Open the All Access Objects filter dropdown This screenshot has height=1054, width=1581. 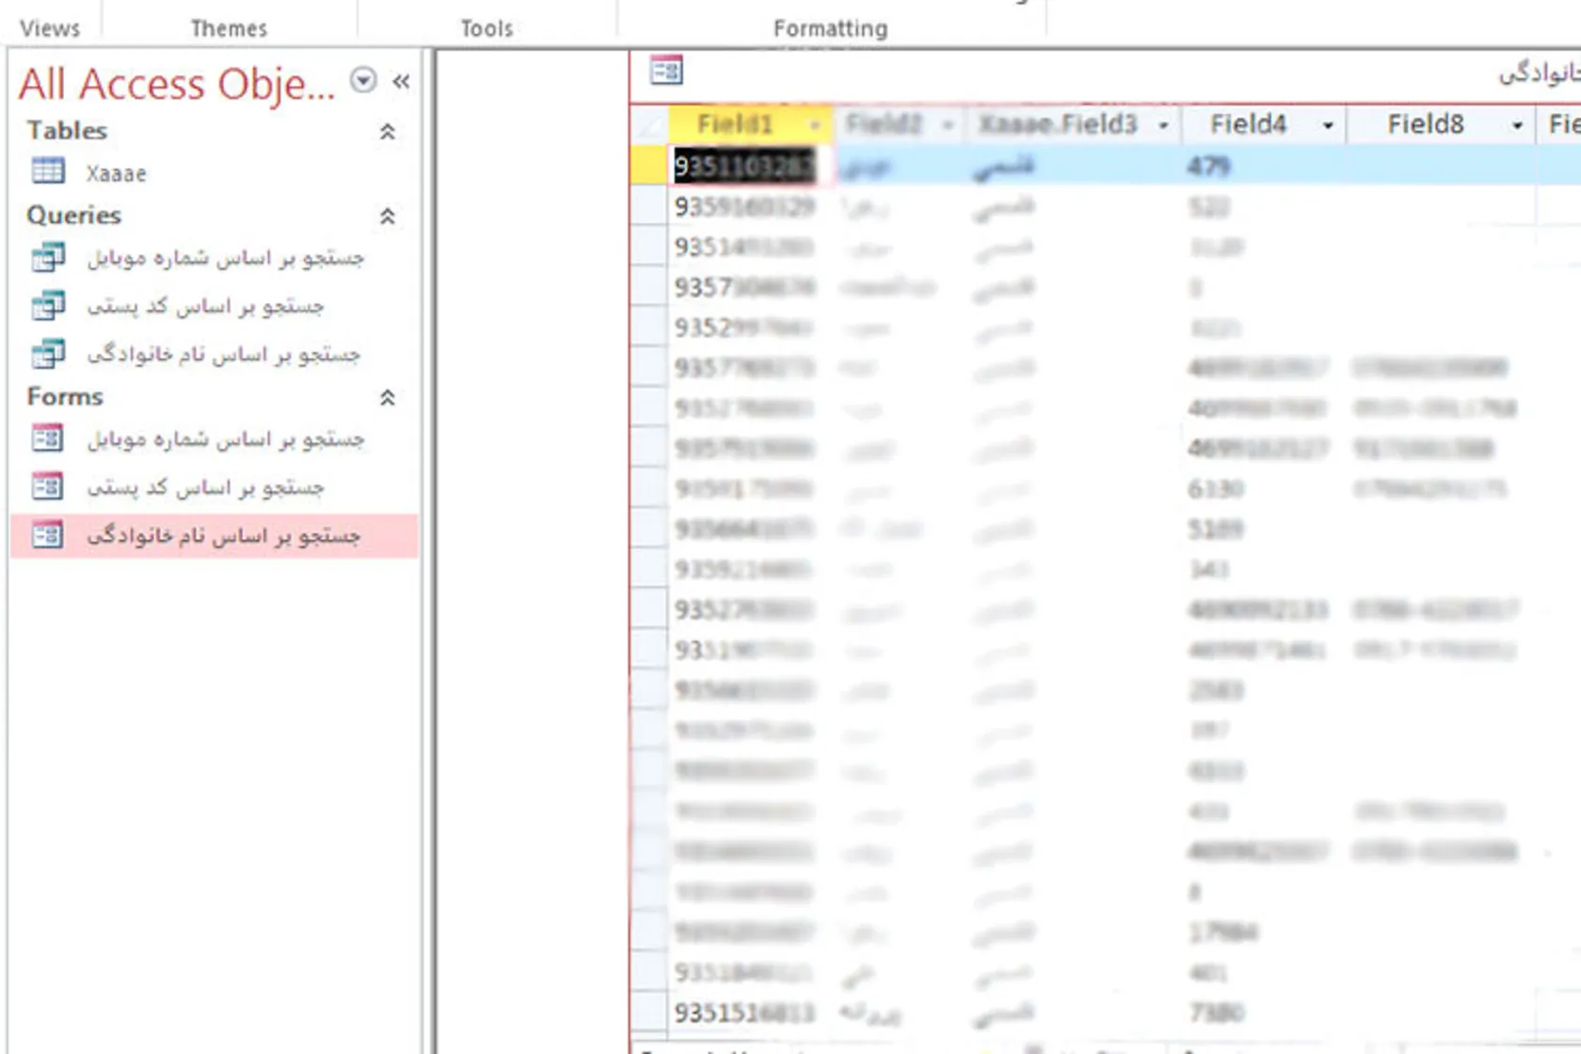[x=363, y=81]
